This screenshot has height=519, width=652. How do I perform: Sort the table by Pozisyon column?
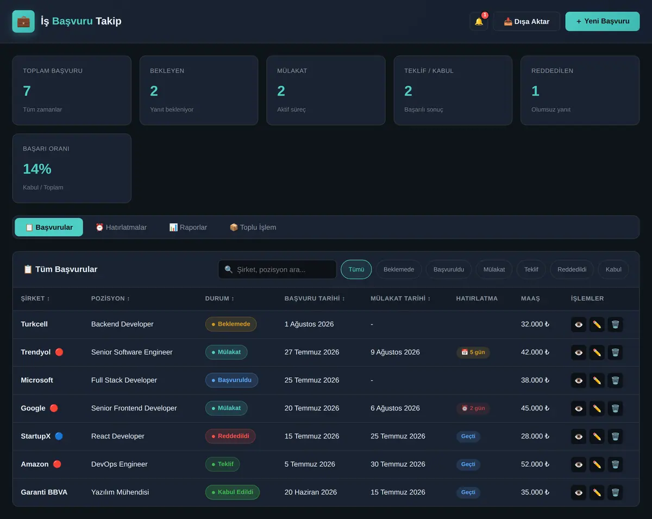click(x=111, y=298)
